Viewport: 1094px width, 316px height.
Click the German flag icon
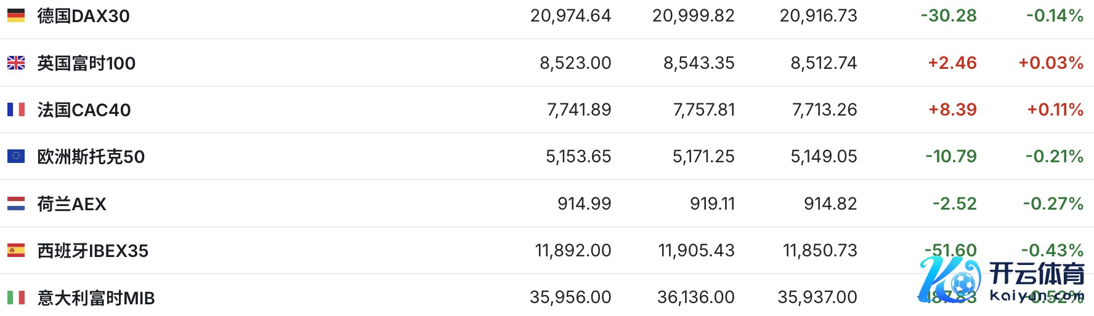pos(16,15)
